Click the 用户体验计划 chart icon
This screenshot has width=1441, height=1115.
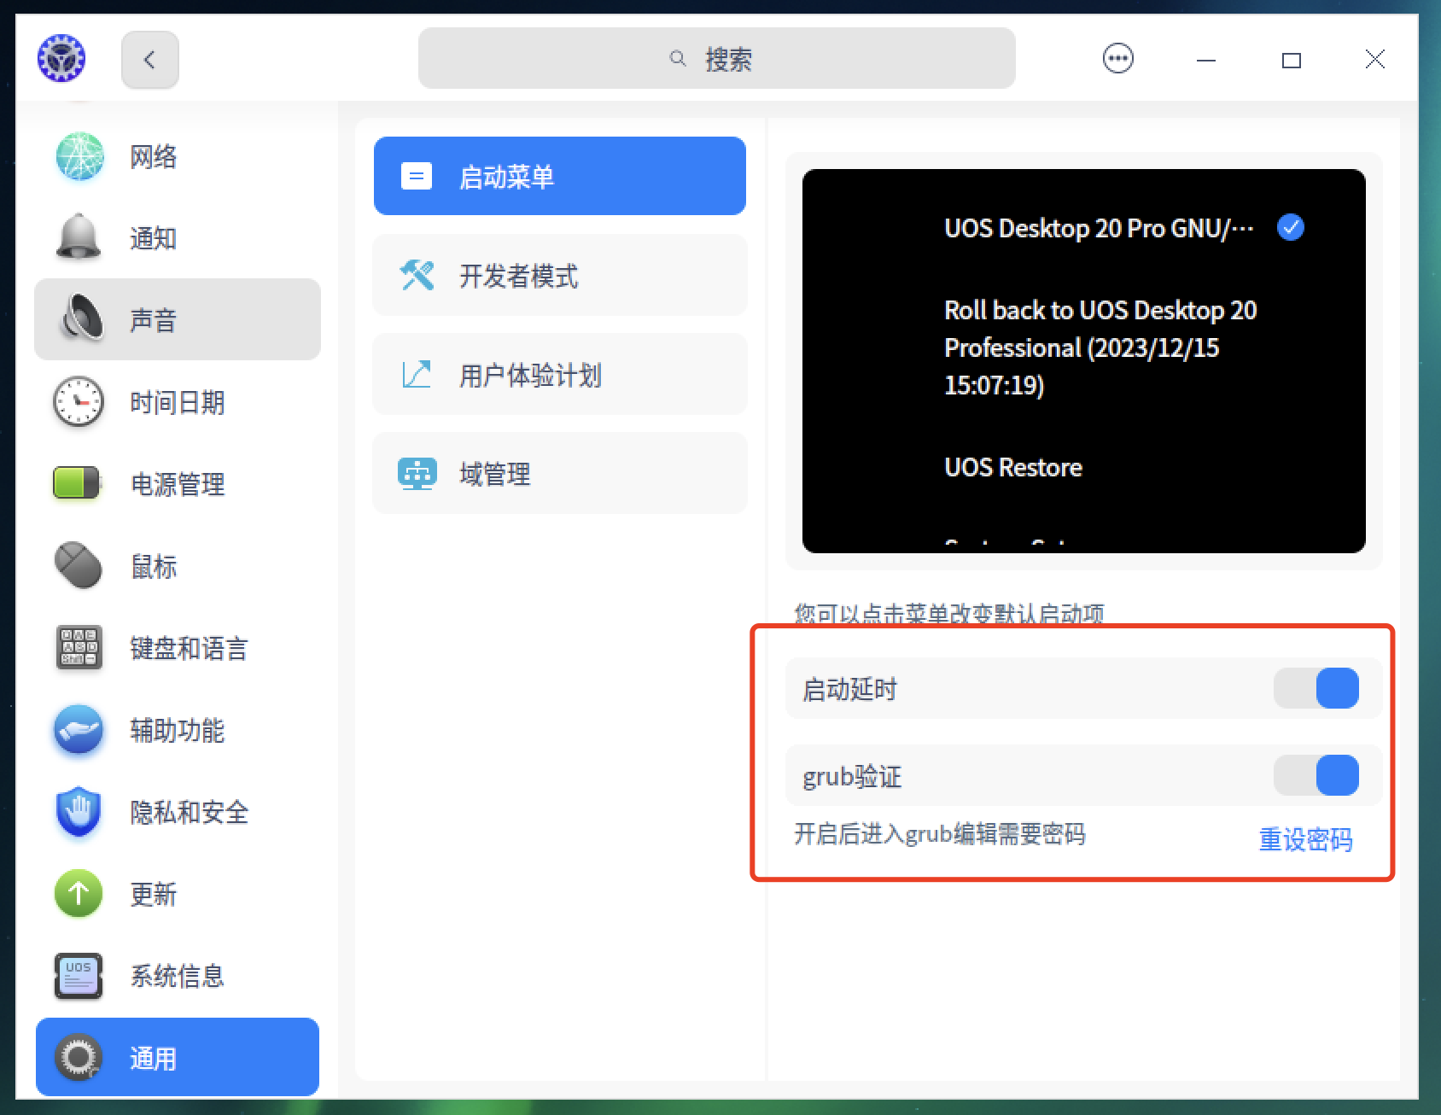click(x=417, y=374)
